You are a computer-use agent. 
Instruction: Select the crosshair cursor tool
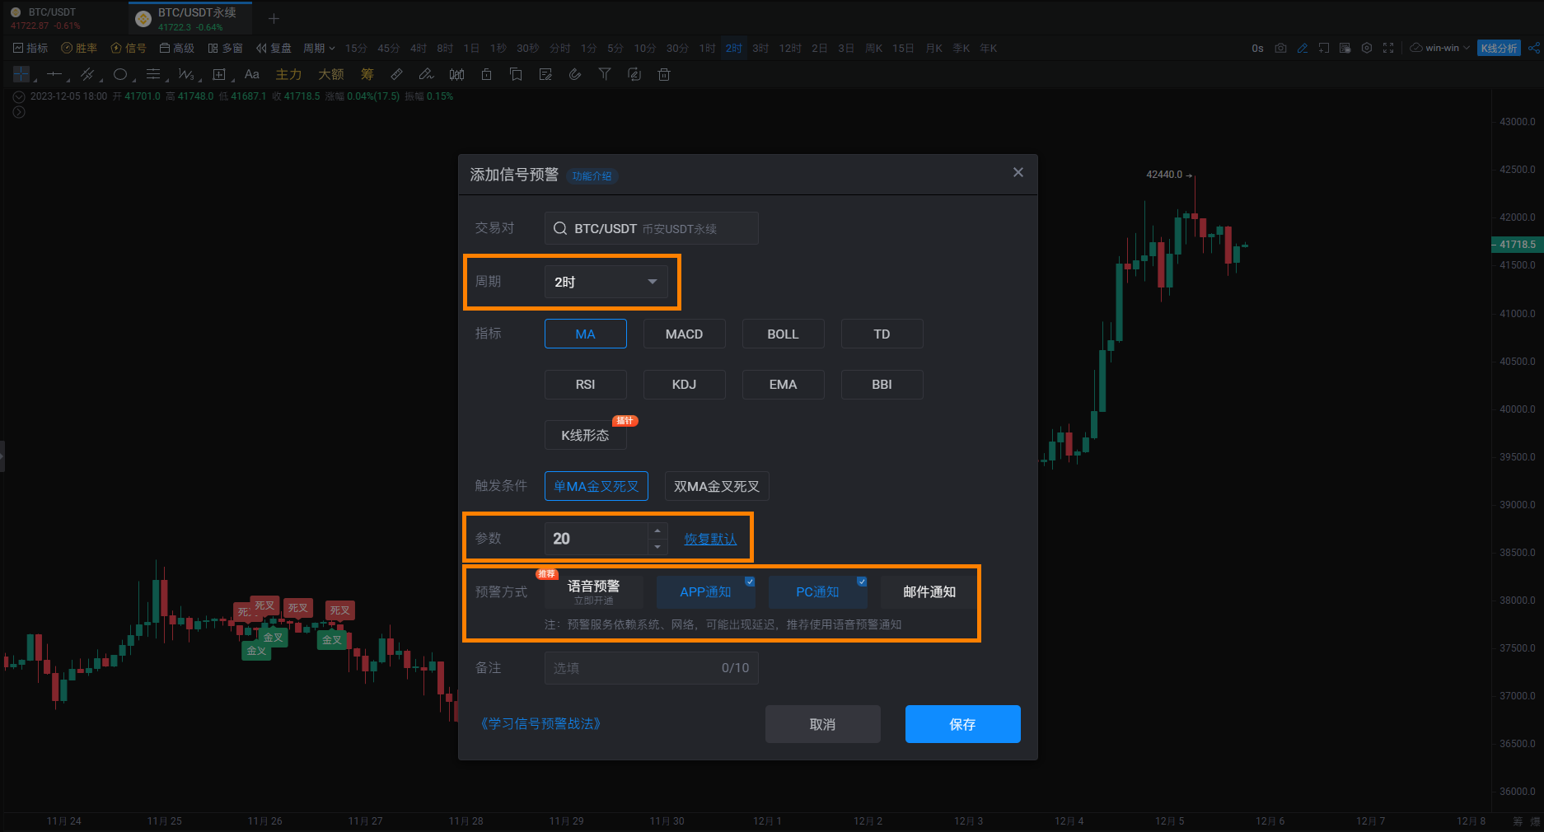21,74
